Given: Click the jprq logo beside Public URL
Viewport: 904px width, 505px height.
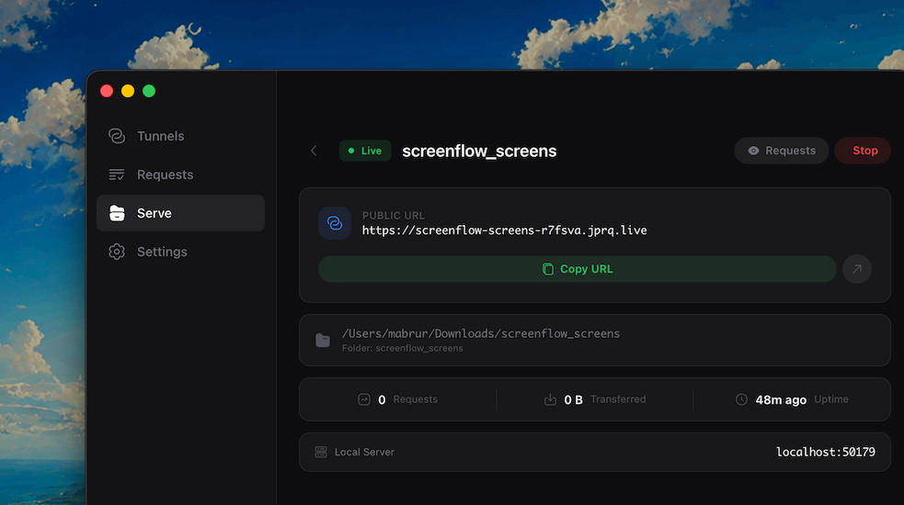Looking at the screenshot, I should [335, 223].
